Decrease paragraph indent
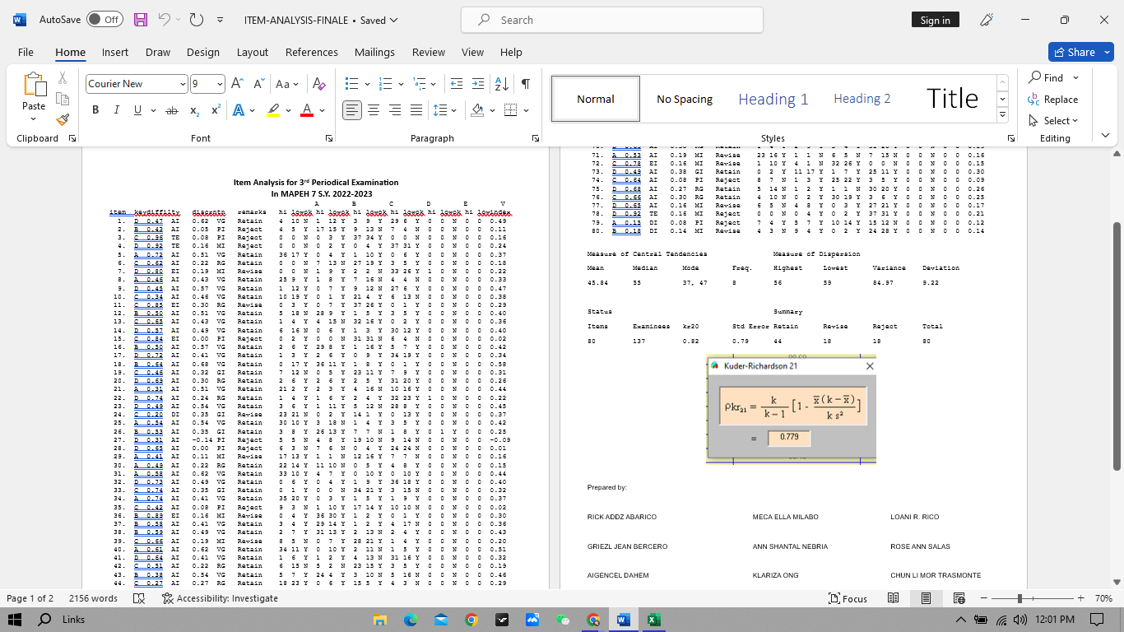The height and width of the screenshot is (632, 1124). tap(457, 84)
